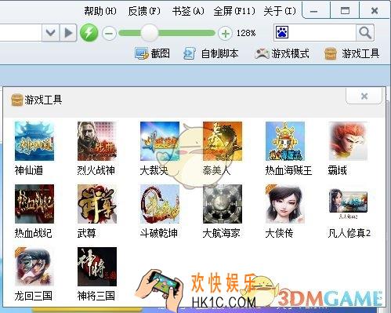Click the 128% zoom value
391x313 pixels.
click(246, 33)
